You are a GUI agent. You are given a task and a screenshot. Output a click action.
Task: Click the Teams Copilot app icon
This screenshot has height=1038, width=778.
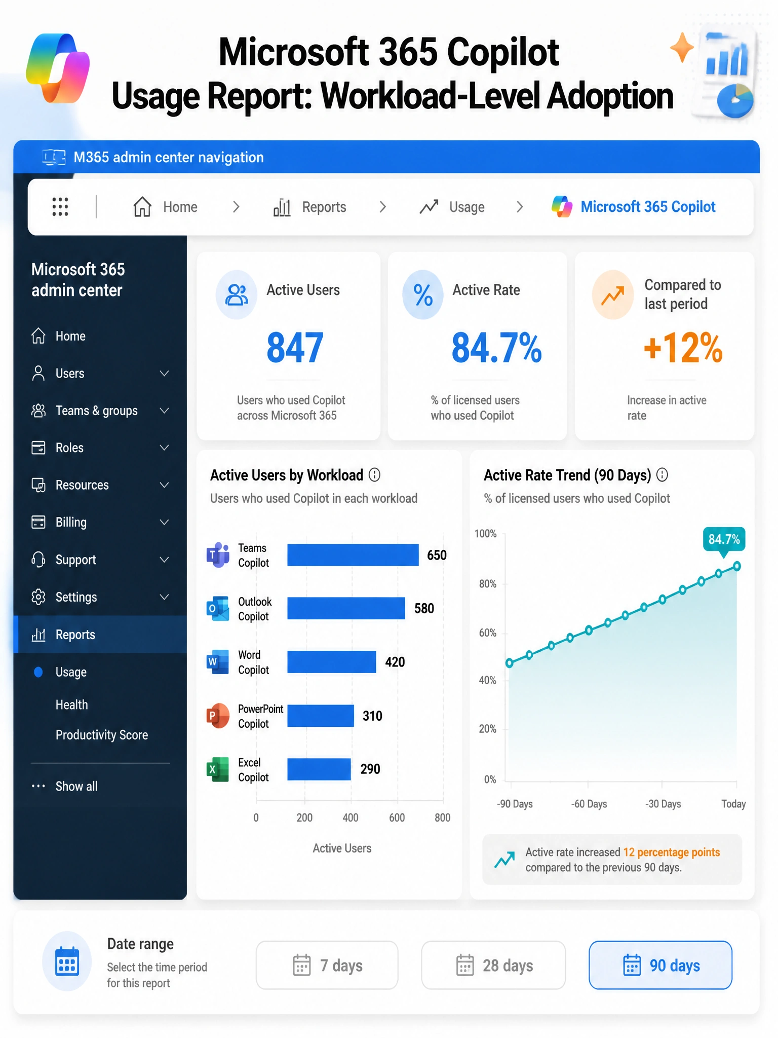pyautogui.click(x=218, y=555)
